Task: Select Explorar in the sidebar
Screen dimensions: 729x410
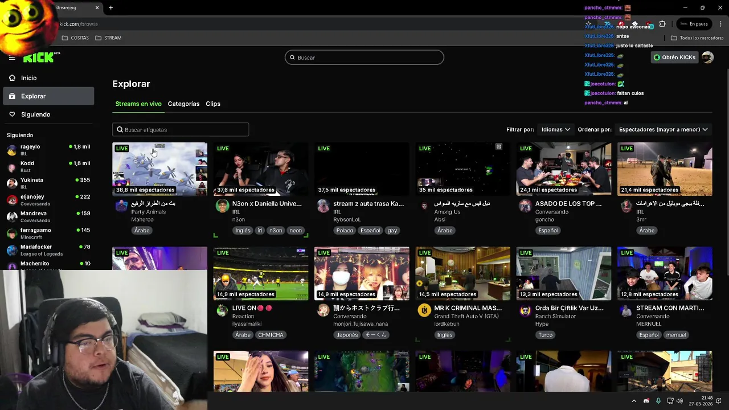Action: click(48, 96)
